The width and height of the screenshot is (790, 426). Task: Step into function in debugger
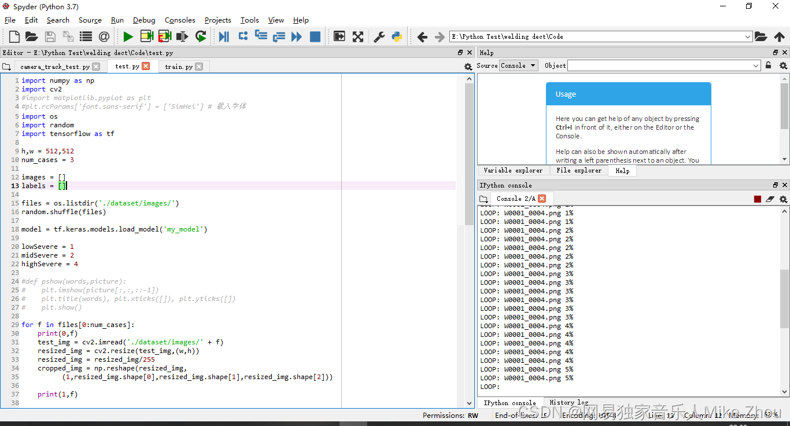click(x=261, y=36)
